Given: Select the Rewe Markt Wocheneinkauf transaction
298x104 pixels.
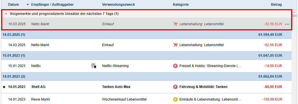Looking at the screenshot, I should pyautogui.click(x=146, y=99).
